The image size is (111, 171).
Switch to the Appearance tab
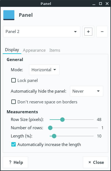coord(34,50)
